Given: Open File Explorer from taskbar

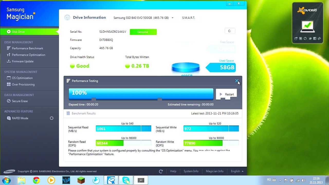Looking at the screenshot, I should (22, 180).
